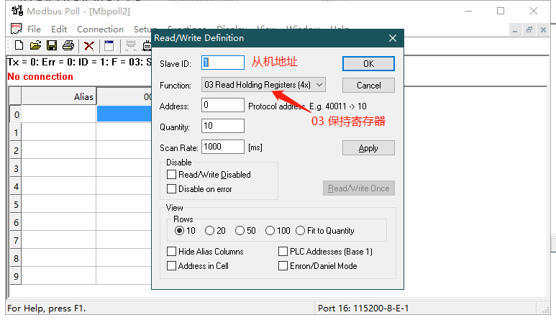Select the 100 rows radio button
This screenshot has width=556, height=320.
pos(270,231)
